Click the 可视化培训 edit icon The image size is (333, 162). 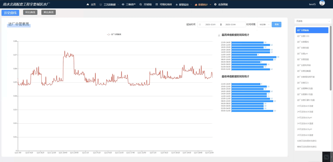pos(157,5)
